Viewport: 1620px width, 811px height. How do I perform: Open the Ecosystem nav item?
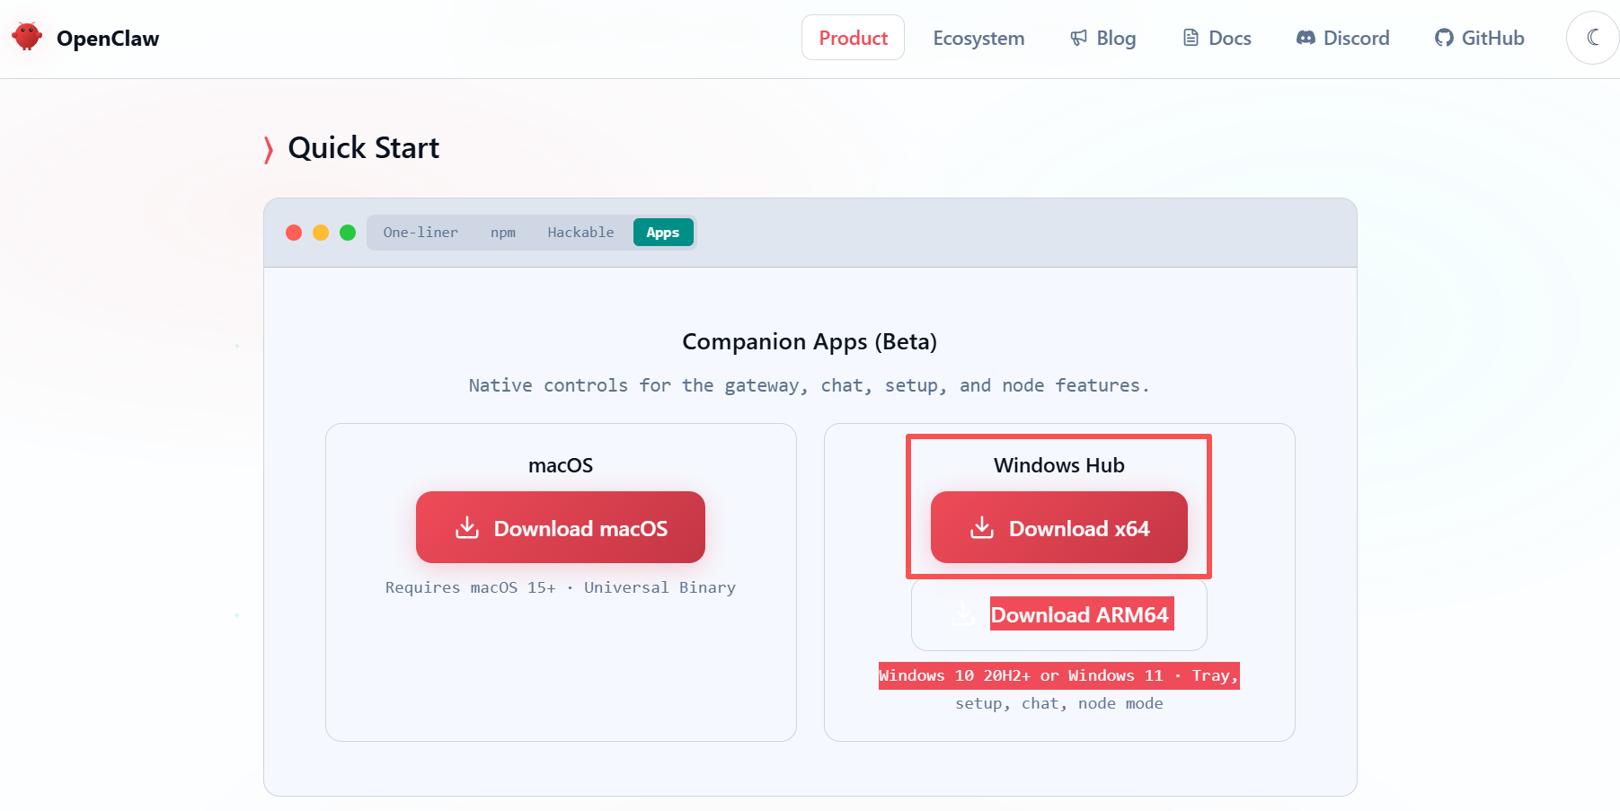pyautogui.click(x=978, y=38)
